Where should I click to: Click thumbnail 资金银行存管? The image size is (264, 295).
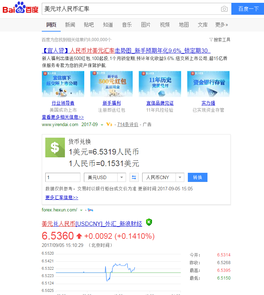[x=208, y=84]
